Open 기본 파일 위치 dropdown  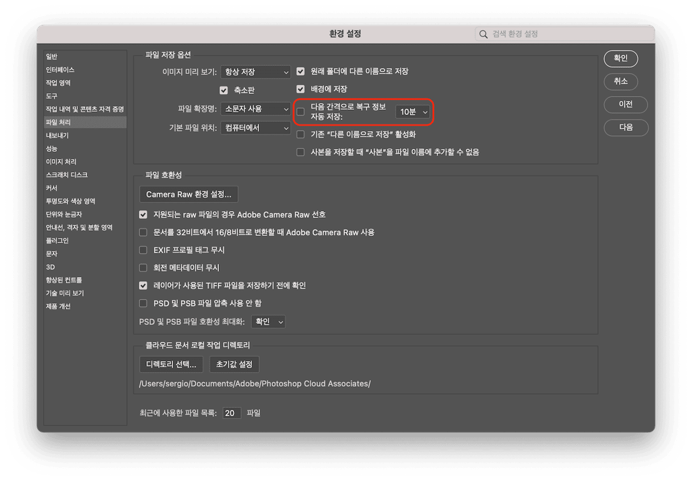(x=256, y=128)
